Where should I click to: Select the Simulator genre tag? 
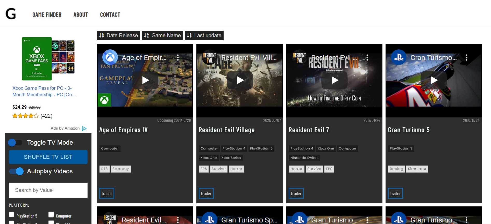click(417, 169)
